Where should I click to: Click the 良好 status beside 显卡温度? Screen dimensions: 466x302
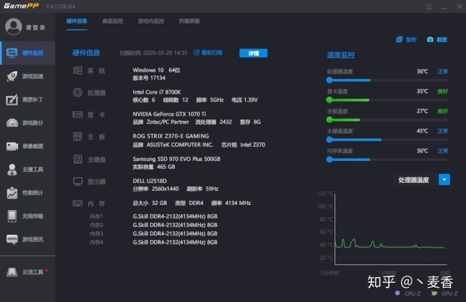443,91
